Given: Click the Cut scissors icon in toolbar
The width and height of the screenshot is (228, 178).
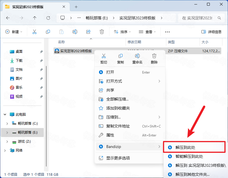Looking at the screenshot, I should (x=34, y=32).
